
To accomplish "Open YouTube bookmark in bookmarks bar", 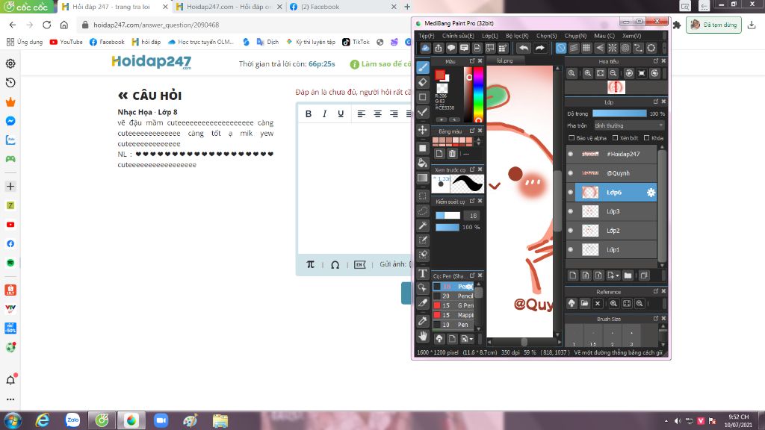I will 66,42.
